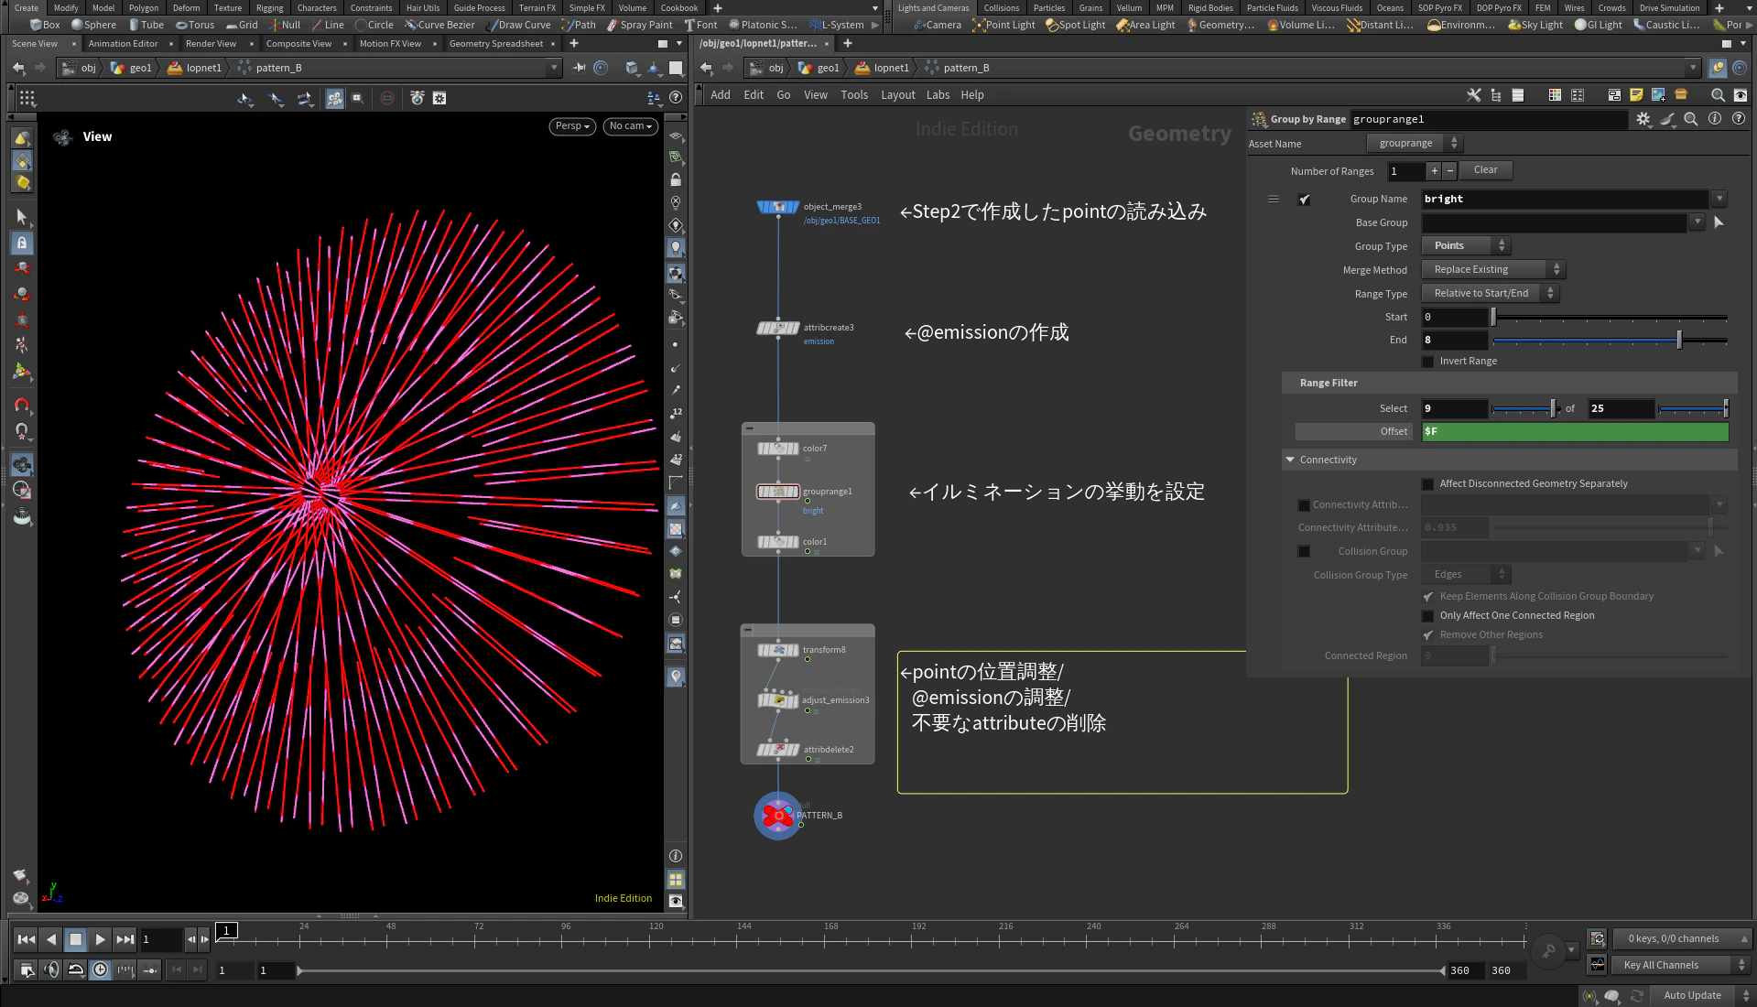Viewport: 1757px width, 1007px height.
Task: Click the PATTERN_B null node
Action: [777, 815]
